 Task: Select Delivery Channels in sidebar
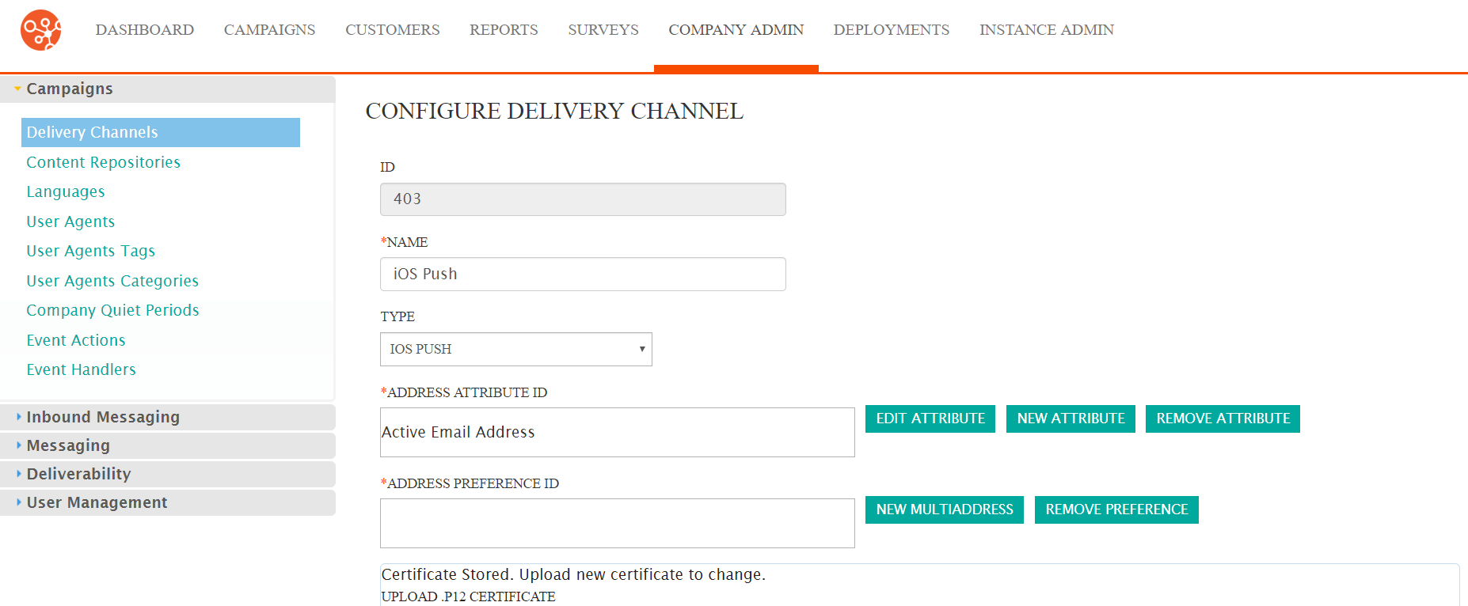tap(161, 132)
